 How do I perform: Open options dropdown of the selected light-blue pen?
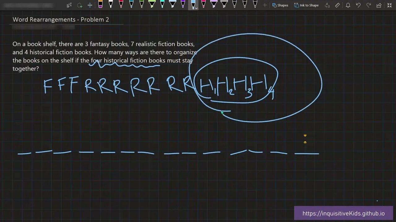196,8
